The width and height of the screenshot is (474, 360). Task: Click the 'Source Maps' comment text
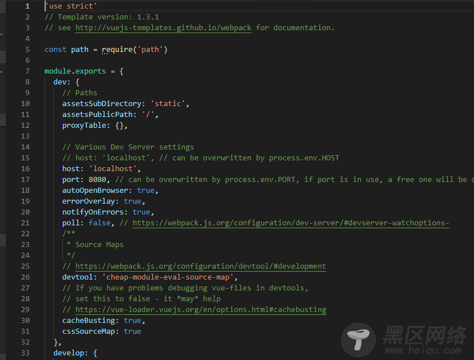[99, 245]
